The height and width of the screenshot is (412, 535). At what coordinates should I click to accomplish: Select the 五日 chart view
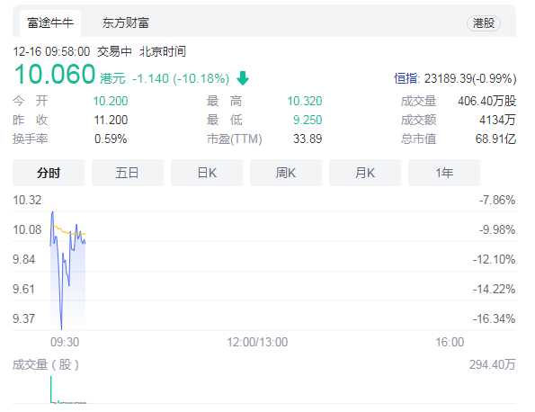[x=128, y=173]
